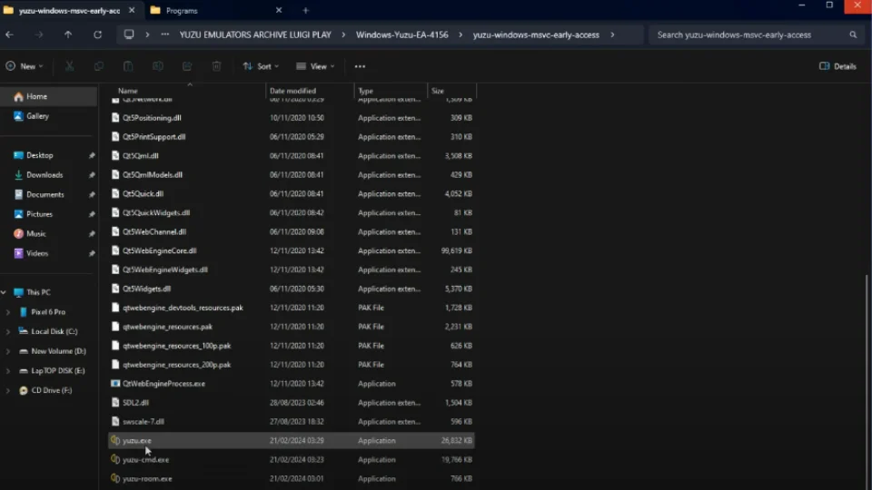Click the Share icon in toolbar
This screenshot has height=490, width=872.
pyautogui.click(x=187, y=66)
